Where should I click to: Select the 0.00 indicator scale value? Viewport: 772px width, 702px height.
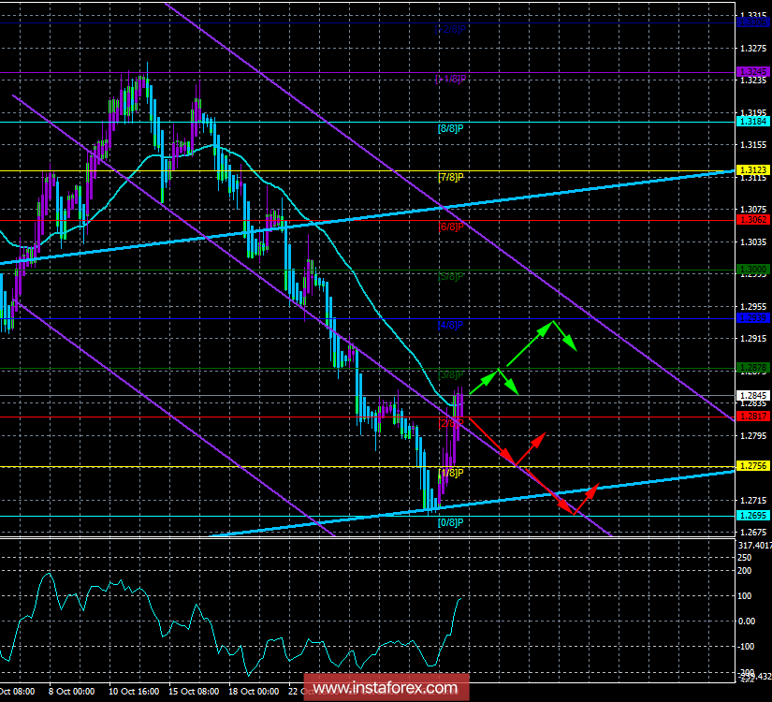coord(747,622)
